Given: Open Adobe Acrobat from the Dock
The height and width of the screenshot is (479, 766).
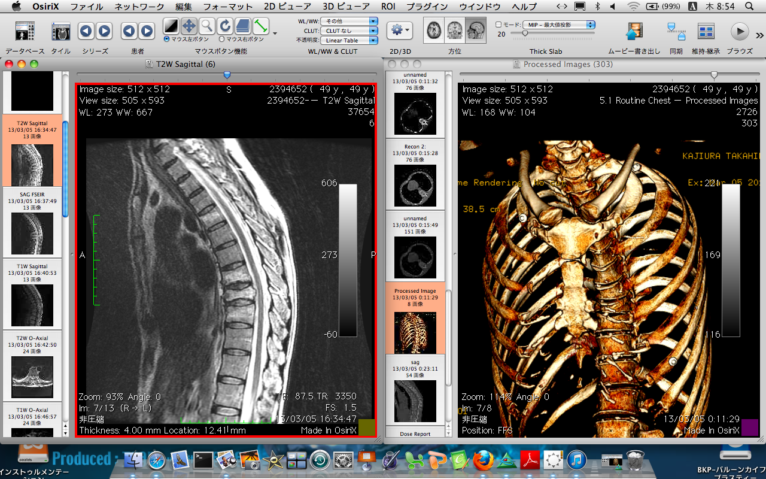Looking at the screenshot, I should pos(530,460).
